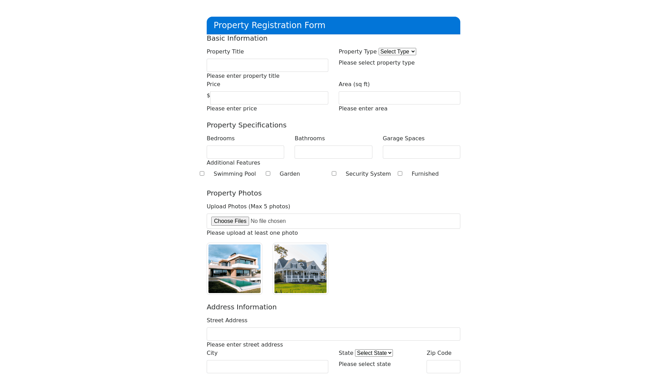The width and height of the screenshot is (667, 375).
Task: Toggle the Furnished checkbox
Action: coord(400,173)
